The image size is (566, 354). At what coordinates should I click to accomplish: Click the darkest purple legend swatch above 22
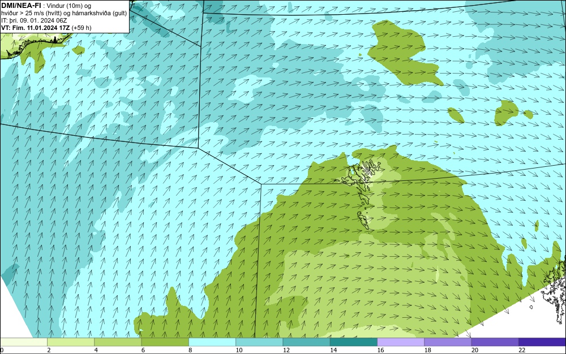pos(542,342)
